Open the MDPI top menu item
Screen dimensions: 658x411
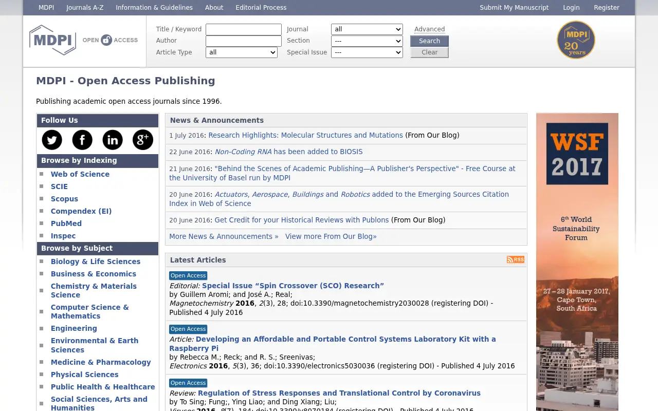pos(46,8)
